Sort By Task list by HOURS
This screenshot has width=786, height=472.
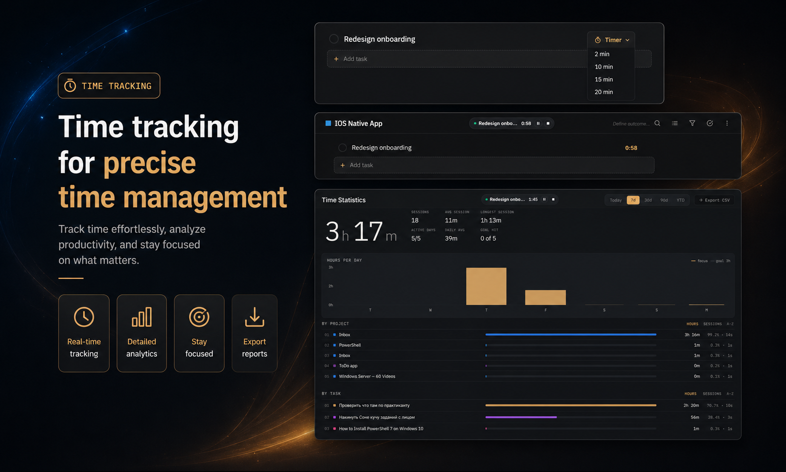coord(690,394)
